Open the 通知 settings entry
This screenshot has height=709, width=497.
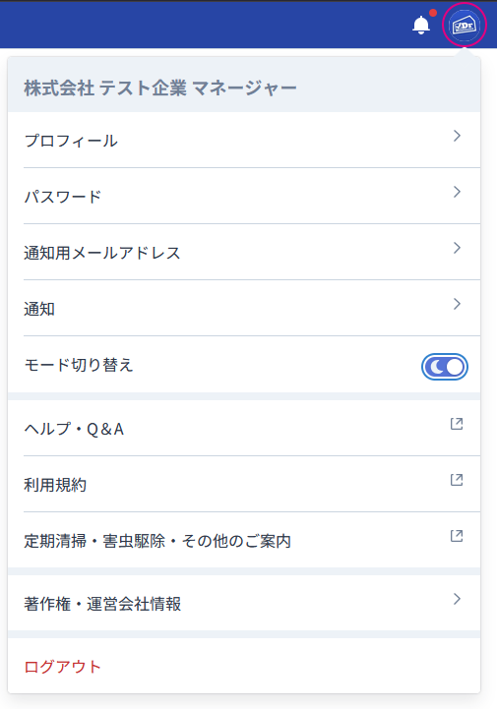pos(244,309)
